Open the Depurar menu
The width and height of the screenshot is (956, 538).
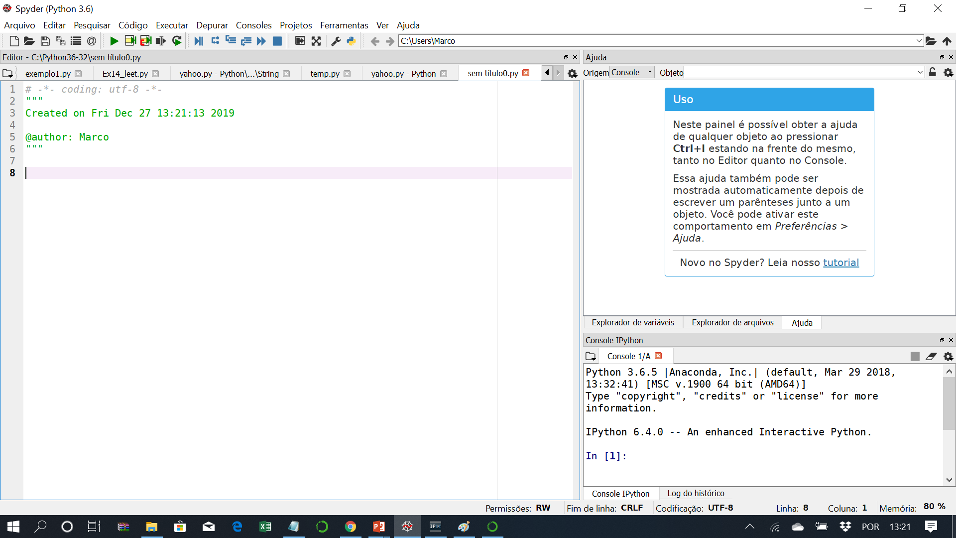212,25
